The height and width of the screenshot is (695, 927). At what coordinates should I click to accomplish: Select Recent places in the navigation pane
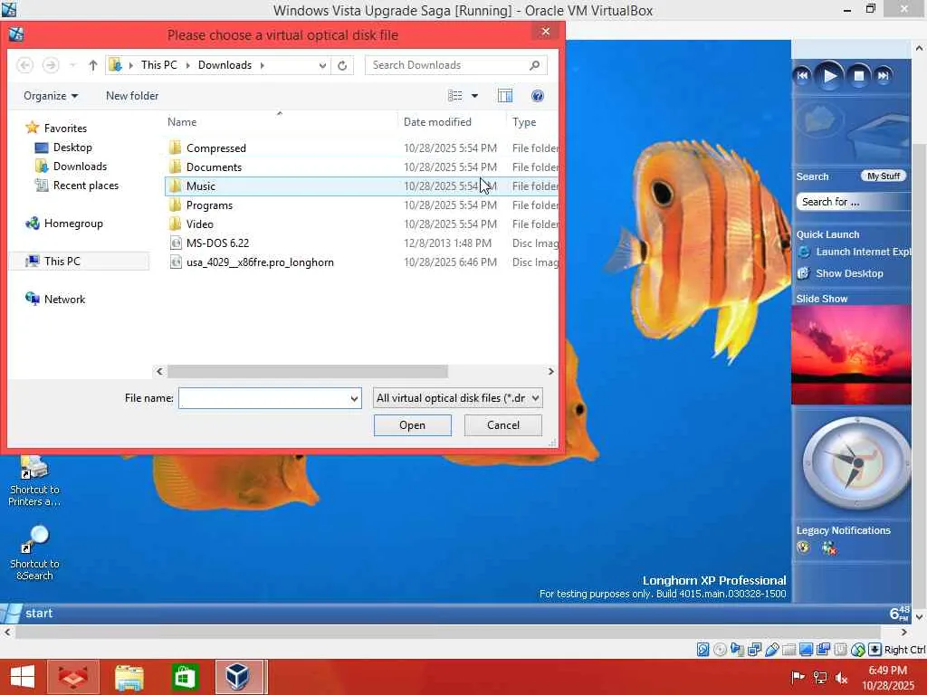click(77, 185)
